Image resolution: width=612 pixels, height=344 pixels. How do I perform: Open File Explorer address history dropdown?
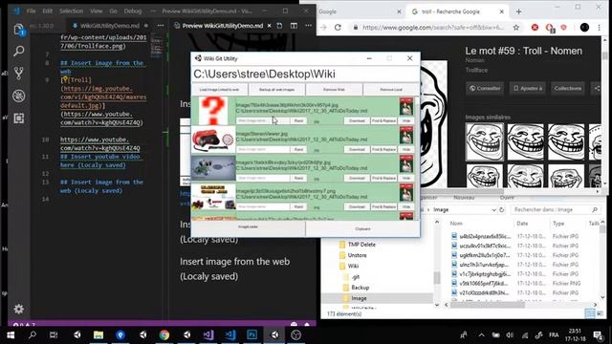[x=493, y=210]
